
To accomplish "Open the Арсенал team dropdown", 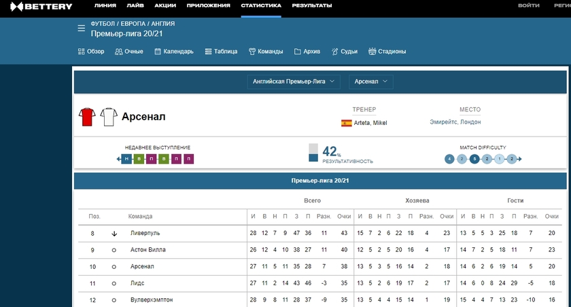I will point(370,82).
